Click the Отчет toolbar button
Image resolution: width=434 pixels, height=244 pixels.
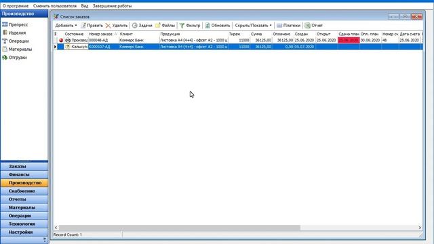pyautogui.click(x=313, y=26)
